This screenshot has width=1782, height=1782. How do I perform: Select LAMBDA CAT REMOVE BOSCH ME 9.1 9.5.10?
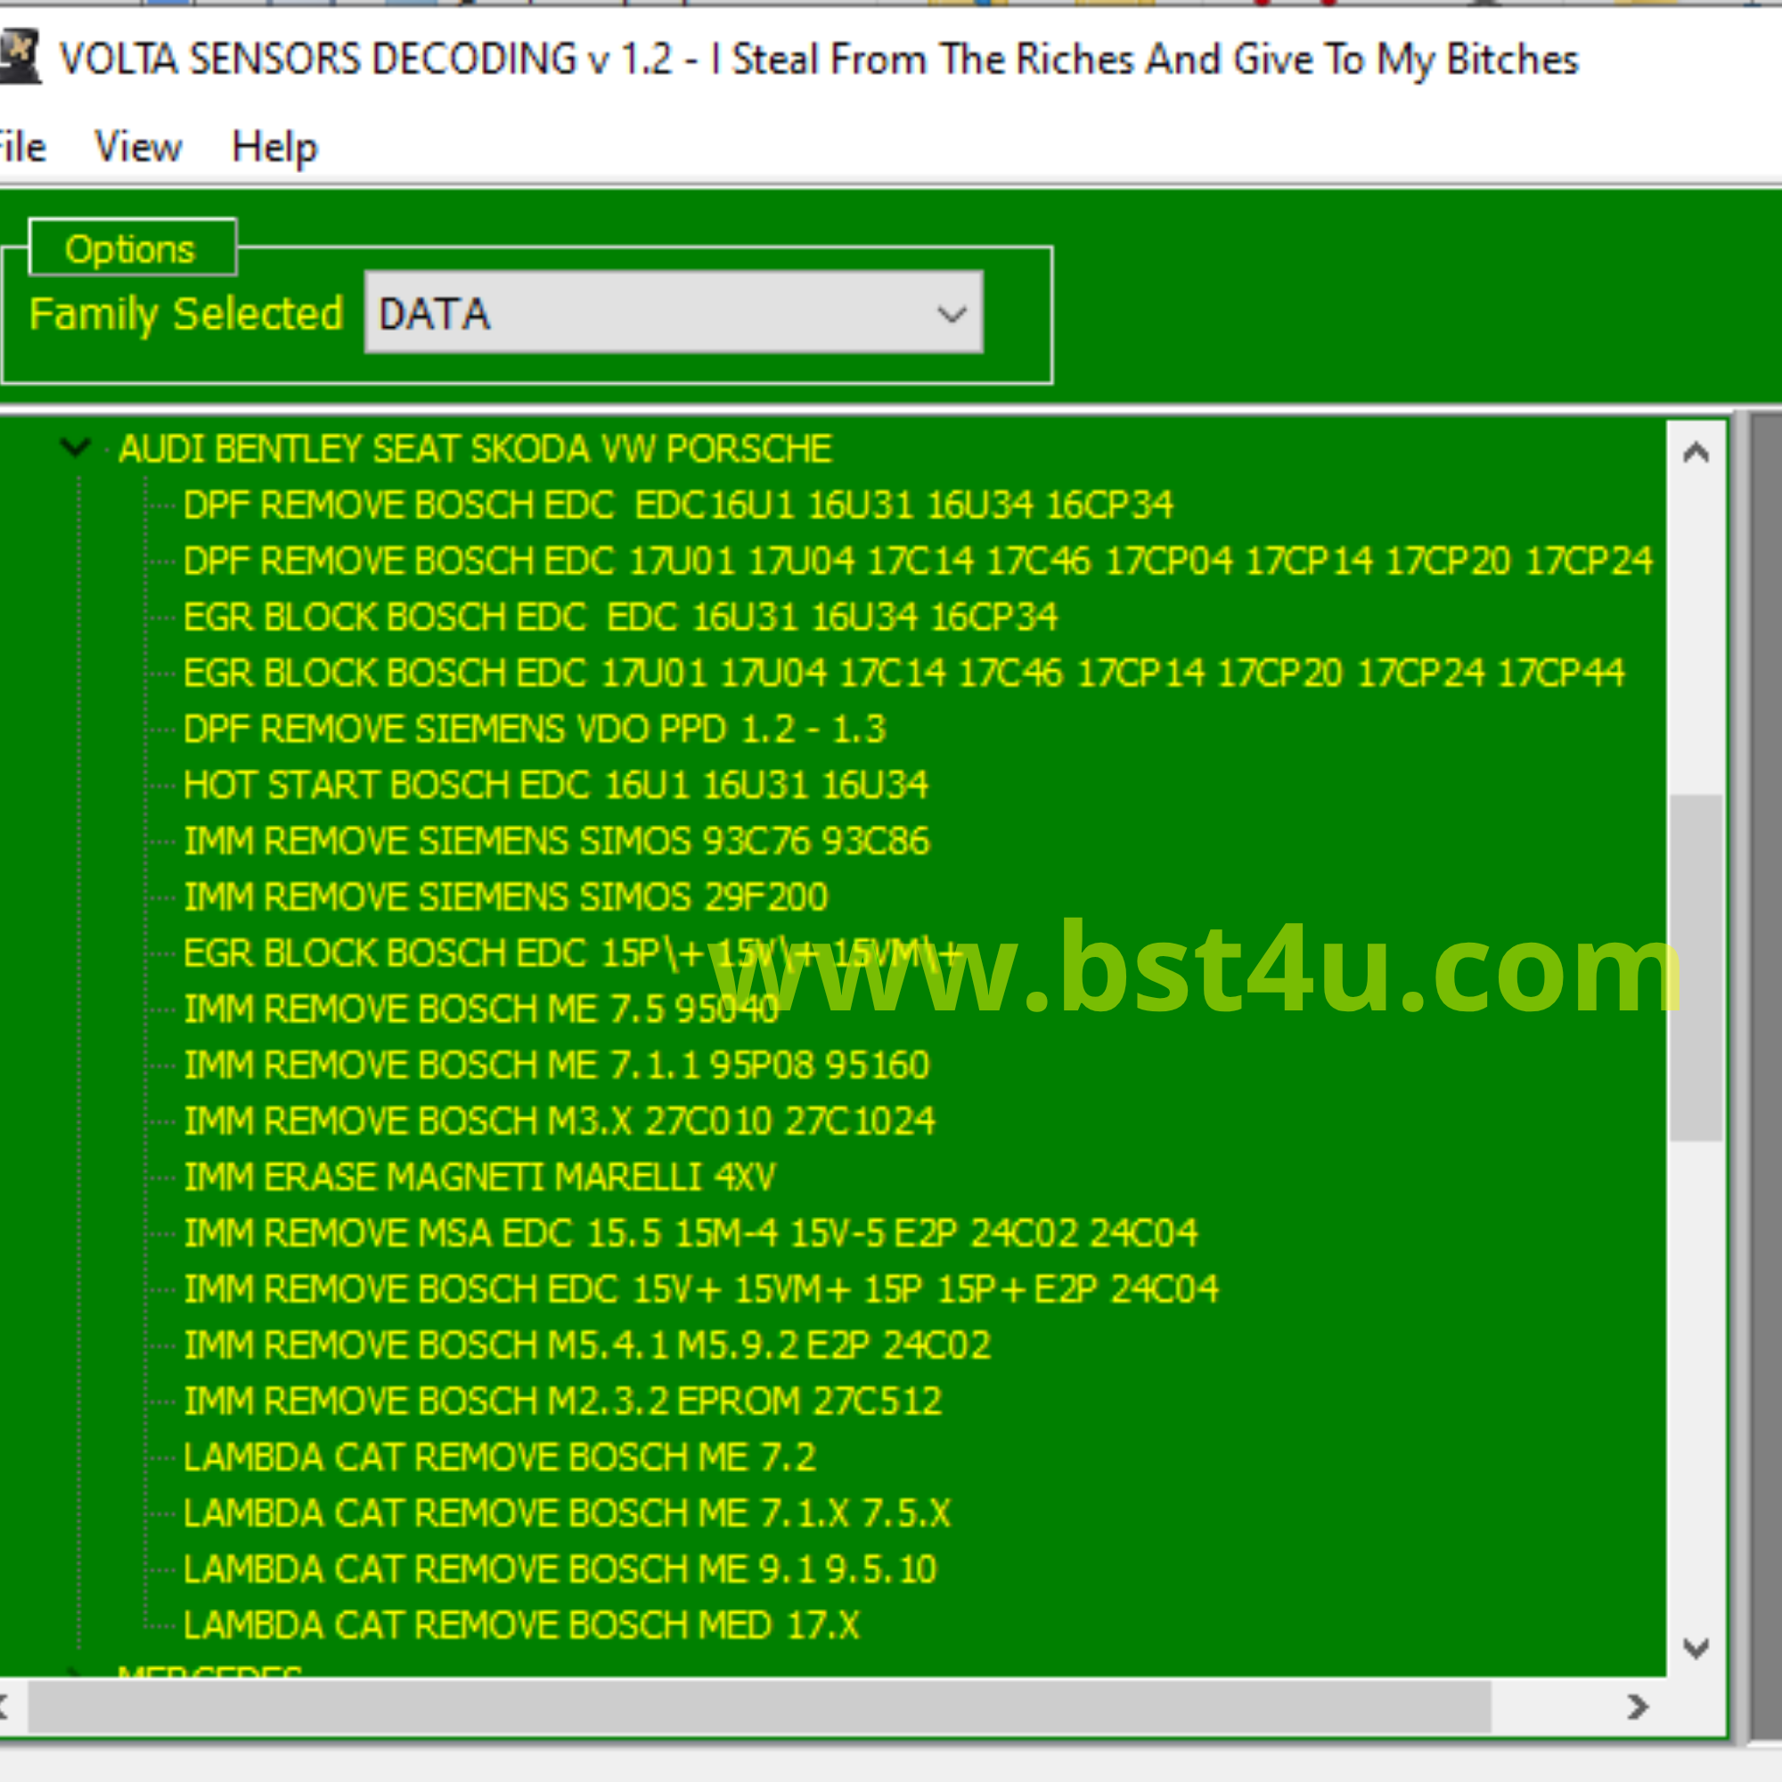pyautogui.click(x=560, y=1570)
